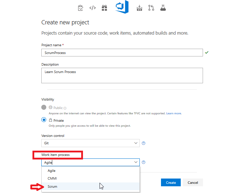The height and width of the screenshot is (193, 233).
Task: Select the Private visibility radio button
Action: (x=44, y=120)
